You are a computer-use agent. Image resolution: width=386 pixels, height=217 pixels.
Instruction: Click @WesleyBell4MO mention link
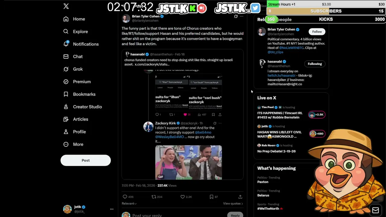(169, 137)
